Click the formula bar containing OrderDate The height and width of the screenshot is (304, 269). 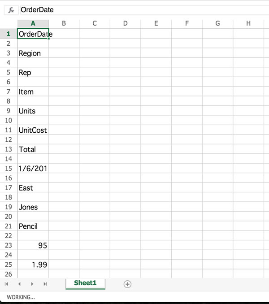tap(144, 10)
